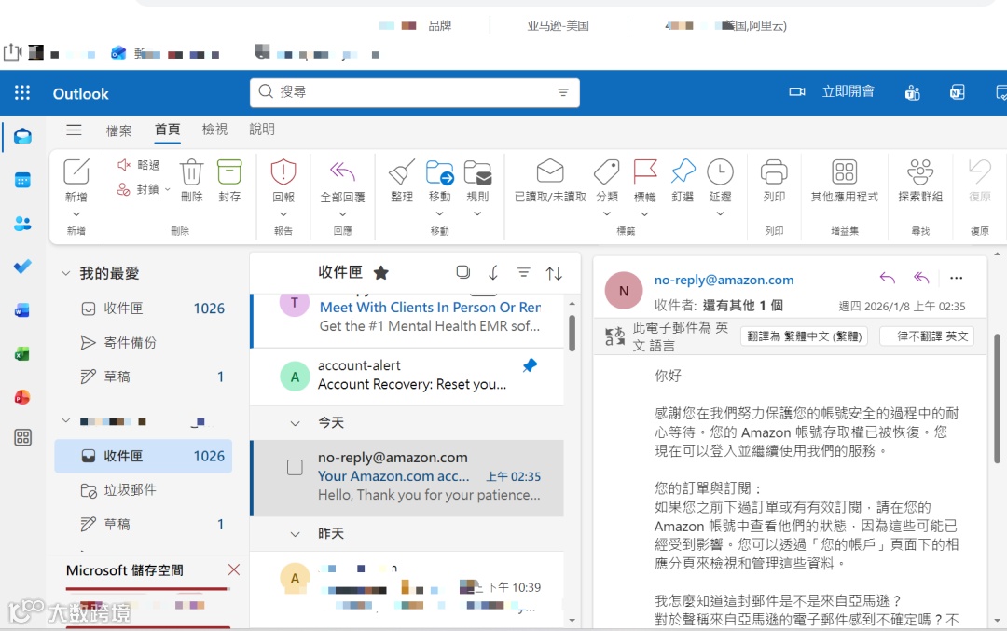Viewport: 1007px width, 631px height.
Task: Start meeting with 立即開會
Action: pyautogui.click(x=833, y=91)
